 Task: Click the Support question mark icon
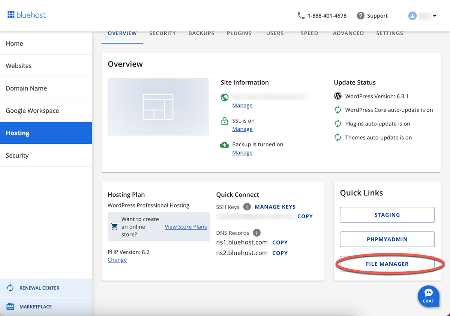pyautogui.click(x=361, y=15)
